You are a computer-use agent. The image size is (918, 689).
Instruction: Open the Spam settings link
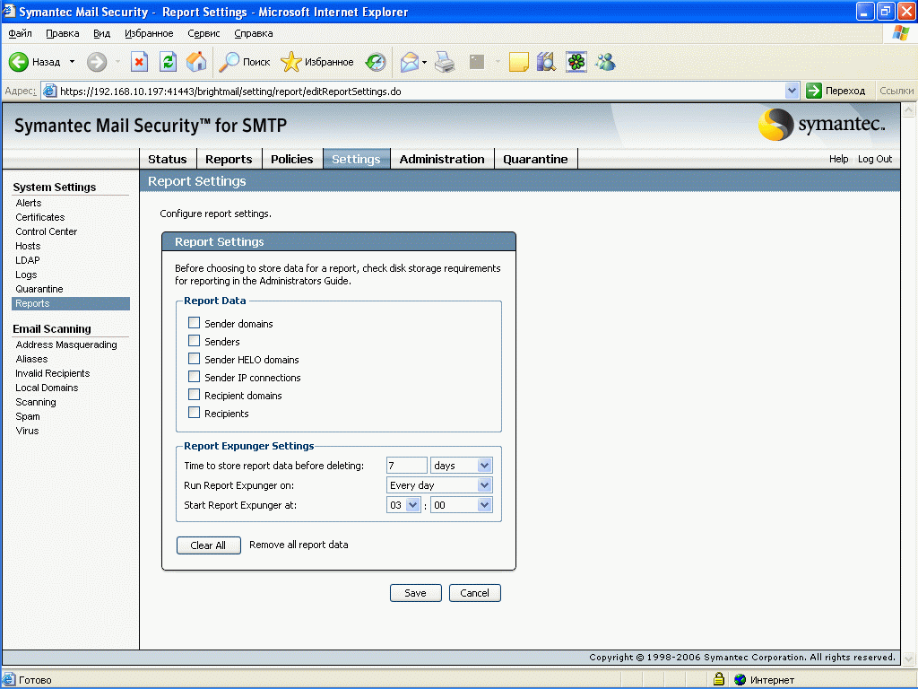click(x=28, y=416)
